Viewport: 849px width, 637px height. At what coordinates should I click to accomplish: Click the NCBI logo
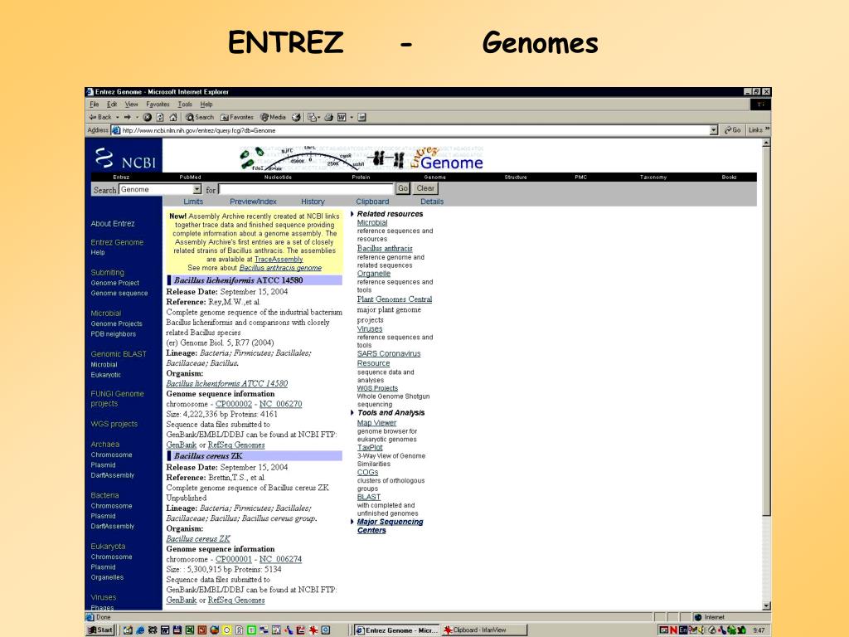(x=124, y=157)
